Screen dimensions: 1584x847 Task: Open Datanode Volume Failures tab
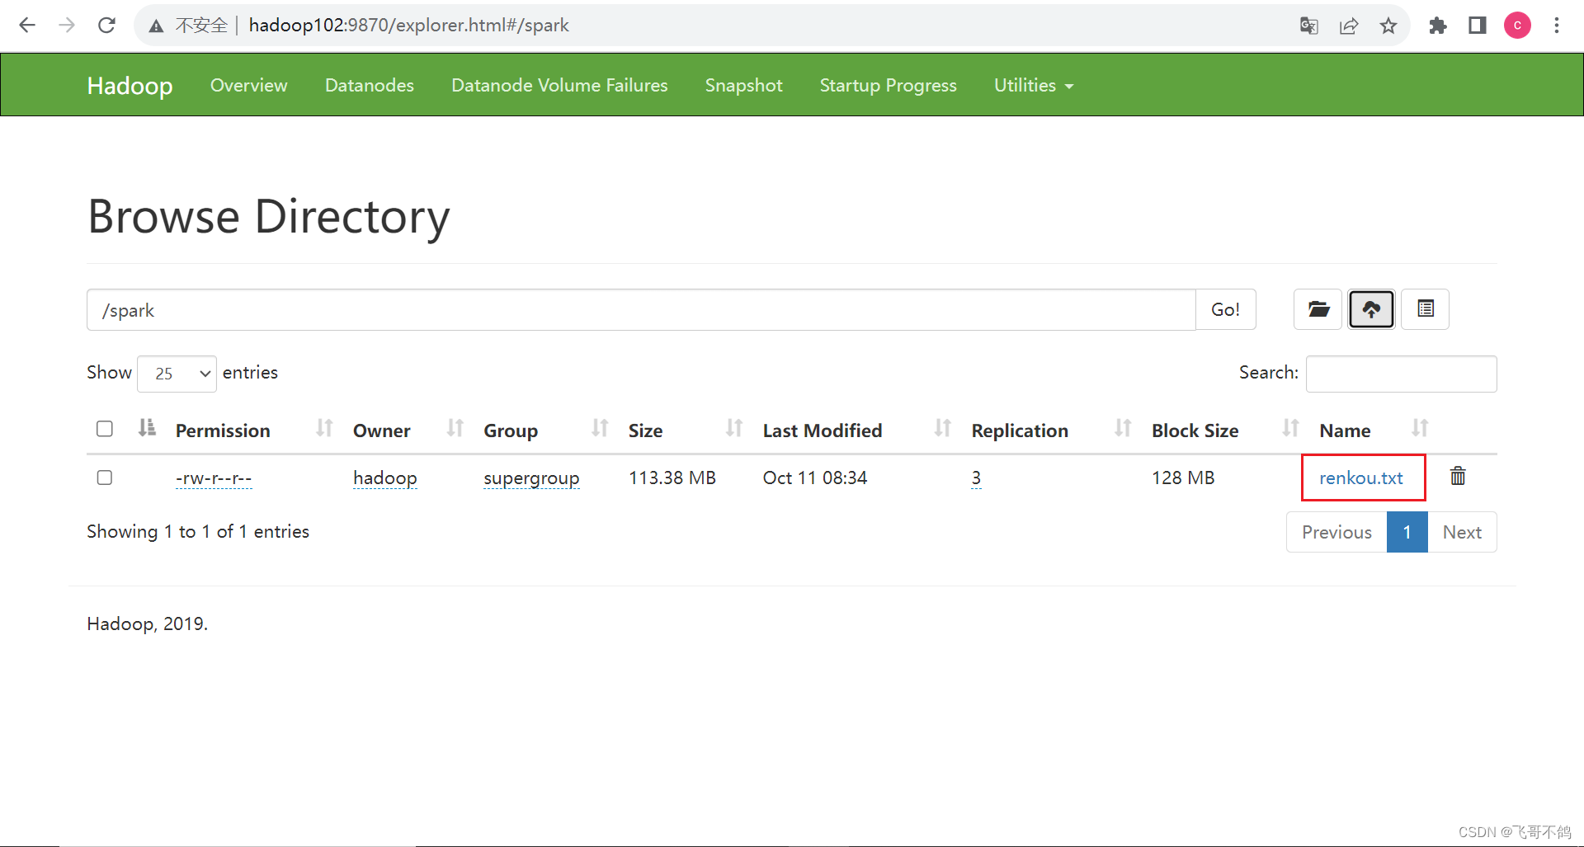559,86
